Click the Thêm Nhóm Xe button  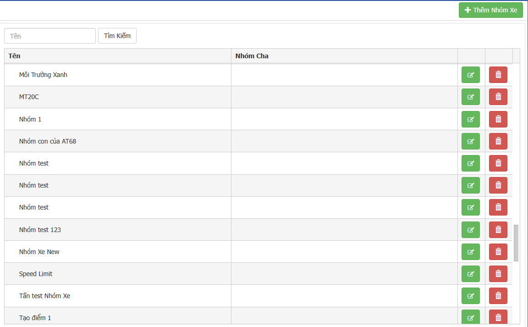490,10
